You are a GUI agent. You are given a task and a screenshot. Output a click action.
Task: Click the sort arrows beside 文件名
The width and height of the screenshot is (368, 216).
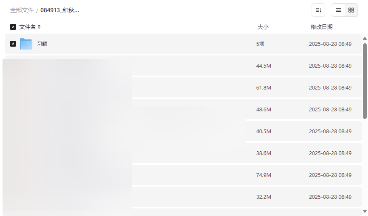click(x=39, y=27)
